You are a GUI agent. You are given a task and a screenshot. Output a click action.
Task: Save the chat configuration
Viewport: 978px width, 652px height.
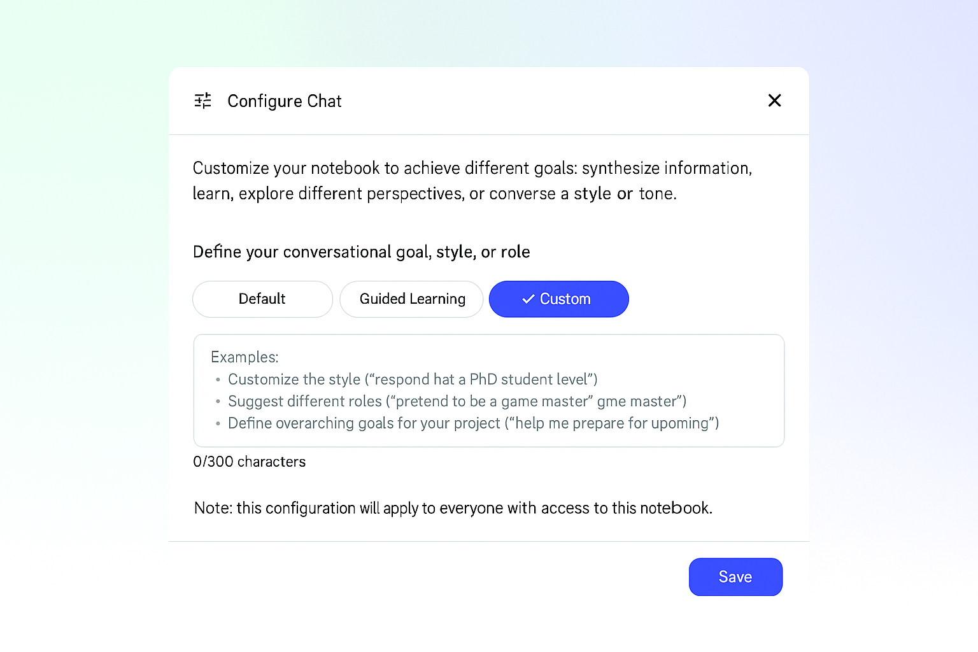pos(735,577)
